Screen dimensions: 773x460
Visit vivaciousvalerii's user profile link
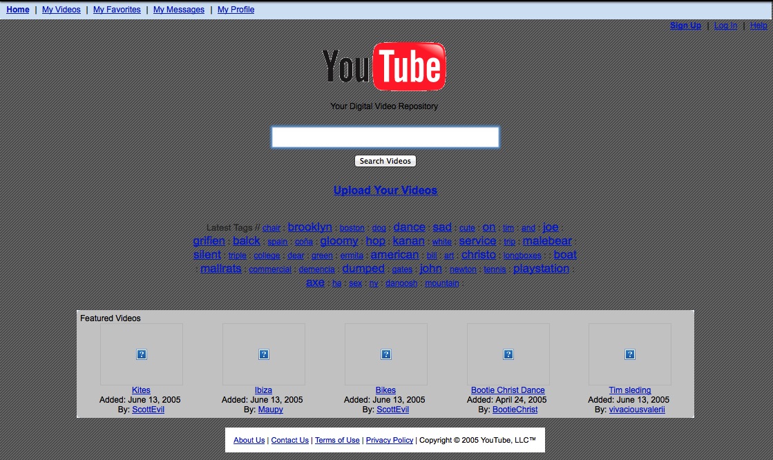pos(636,409)
